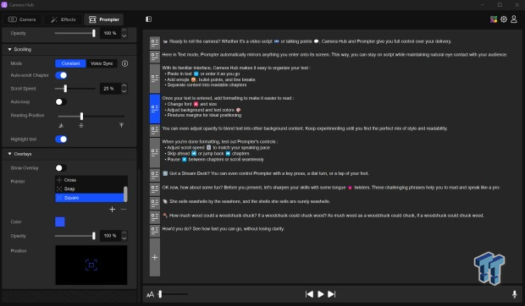Viewport: 525px width, 306px height.
Task: Click the pointer list scrollbar
Action: [x=125, y=194]
